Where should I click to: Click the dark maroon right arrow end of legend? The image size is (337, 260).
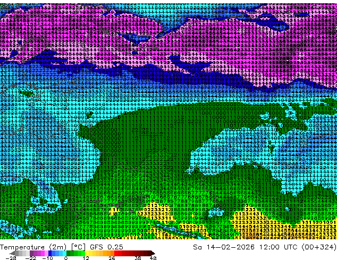[153, 253]
